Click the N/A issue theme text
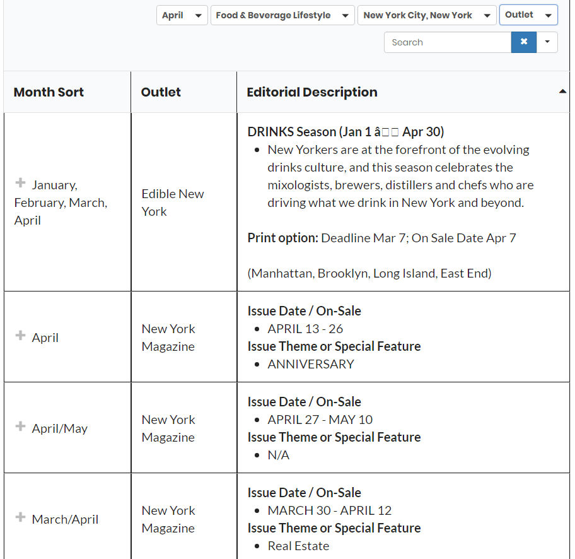The width and height of the screenshot is (575, 559). tap(279, 455)
